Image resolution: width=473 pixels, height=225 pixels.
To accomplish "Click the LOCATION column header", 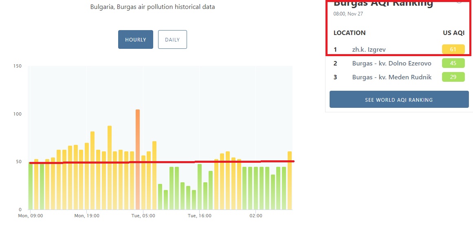I will pos(350,33).
